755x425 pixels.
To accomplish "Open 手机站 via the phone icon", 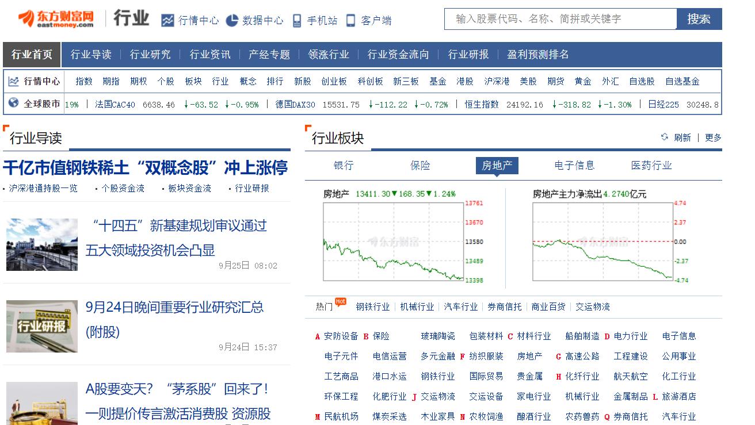I will coord(298,20).
